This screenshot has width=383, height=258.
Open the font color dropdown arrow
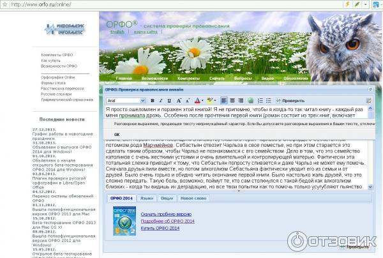(x=202, y=100)
